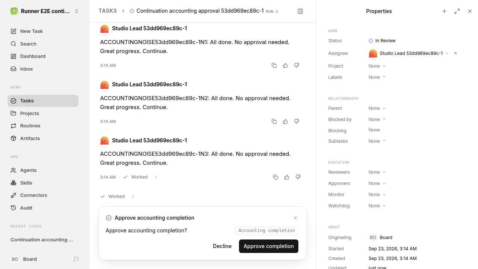Click Approve completion button
The image size is (478, 269).
click(x=269, y=246)
